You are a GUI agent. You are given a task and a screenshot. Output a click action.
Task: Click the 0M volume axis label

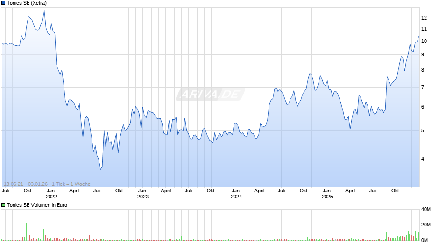click(x=425, y=240)
